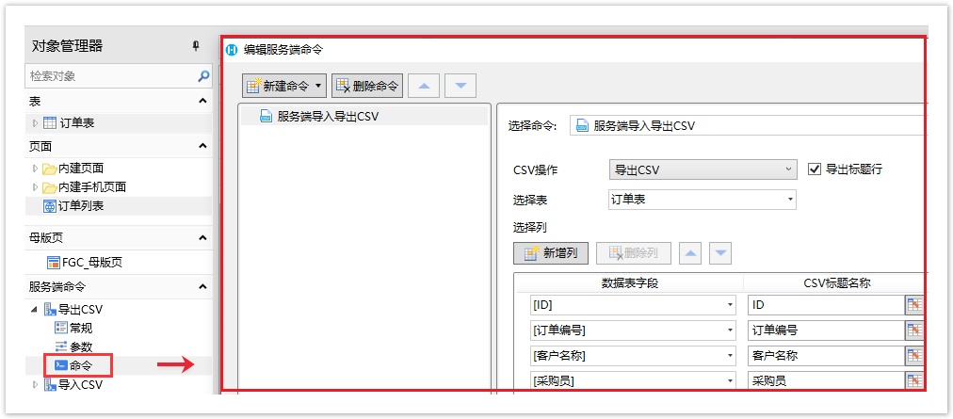Viewport: 953px width, 419px height.
Task: Click the 删除命令 button
Action: click(367, 86)
